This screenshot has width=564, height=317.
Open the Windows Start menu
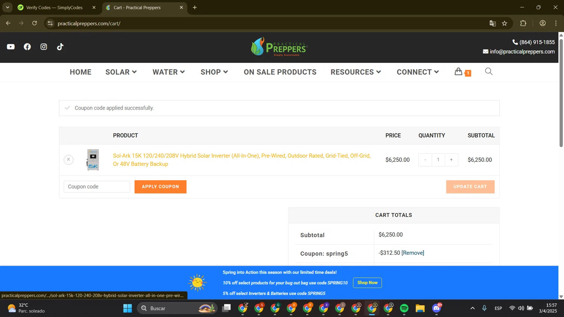(x=127, y=308)
